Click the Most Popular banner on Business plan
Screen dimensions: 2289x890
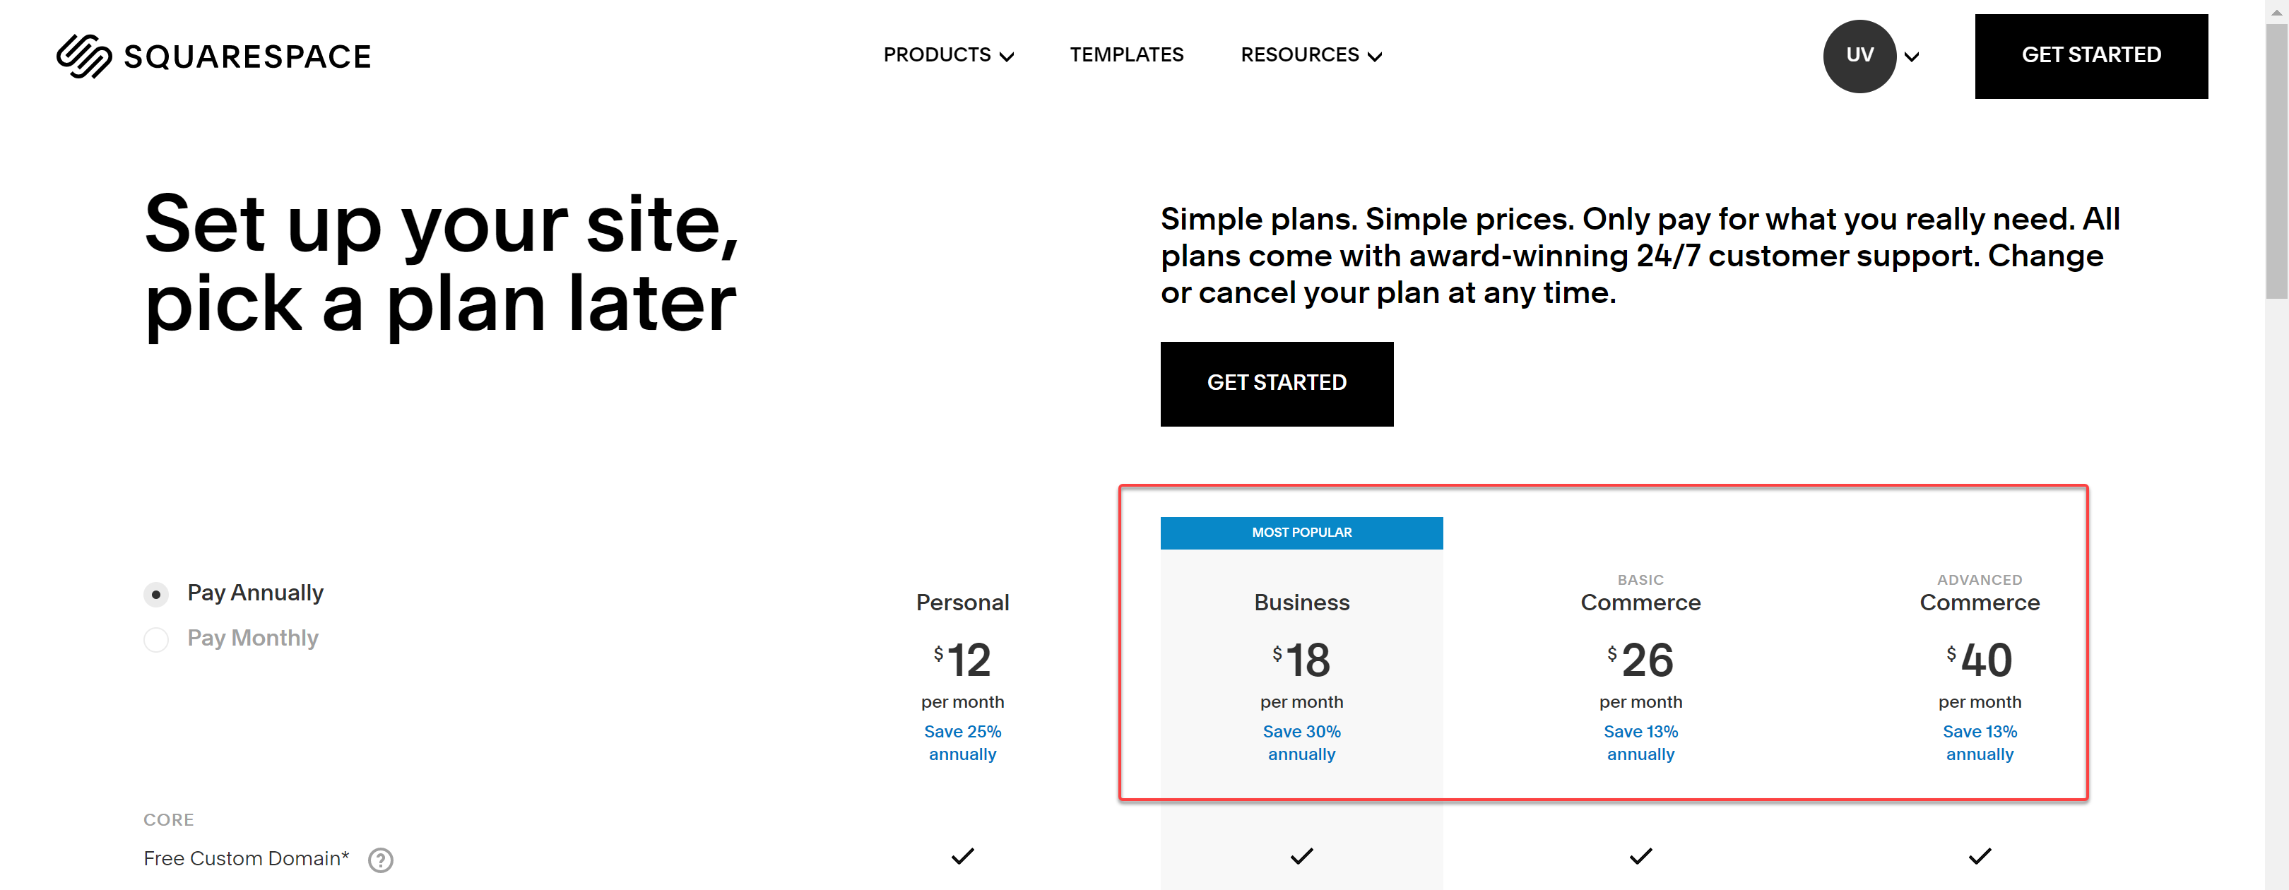[x=1301, y=533]
